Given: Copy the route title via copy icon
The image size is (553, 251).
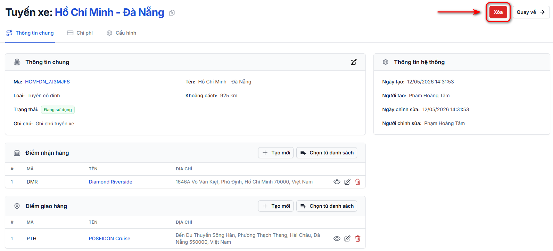Looking at the screenshot, I should point(172,13).
